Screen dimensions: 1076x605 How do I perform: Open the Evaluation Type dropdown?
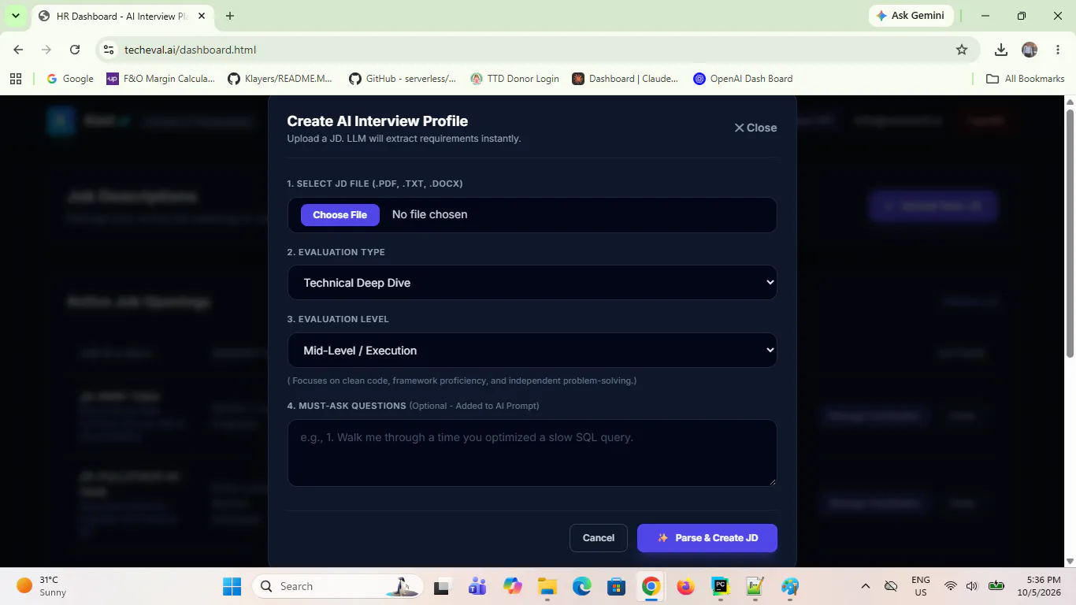click(532, 283)
